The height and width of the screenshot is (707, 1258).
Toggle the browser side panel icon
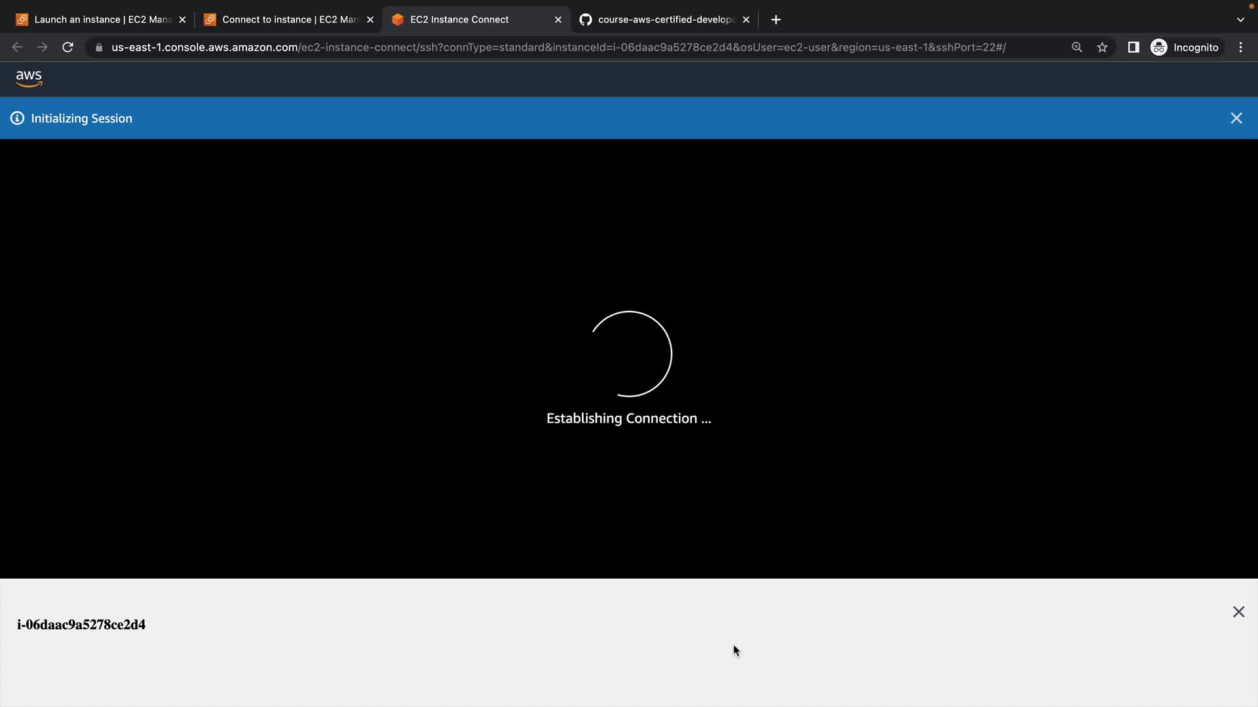(1133, 47)
